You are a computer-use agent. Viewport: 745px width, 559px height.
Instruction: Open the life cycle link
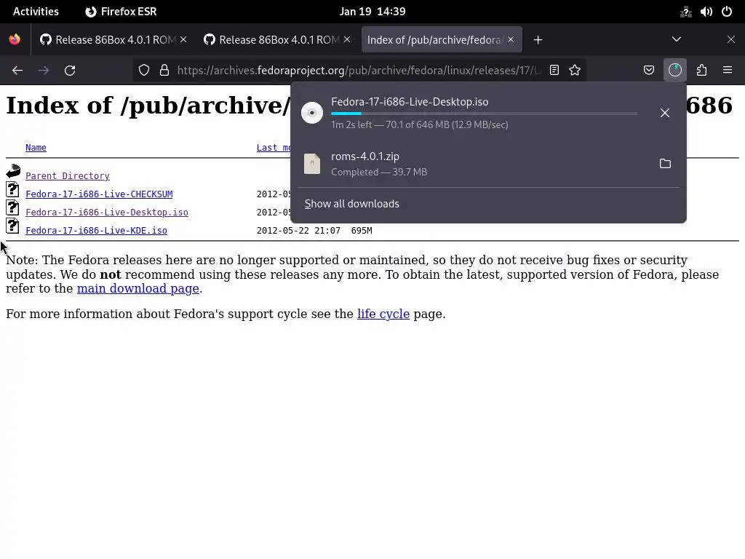pyautogui.click(x=383, y=314)
